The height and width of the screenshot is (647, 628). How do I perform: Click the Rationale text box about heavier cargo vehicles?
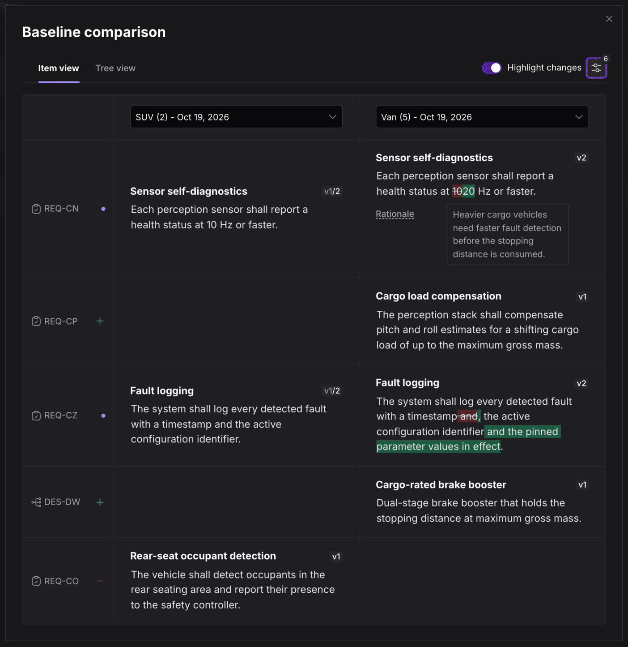[508, 234]
